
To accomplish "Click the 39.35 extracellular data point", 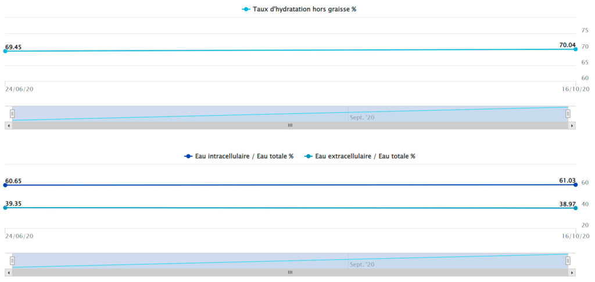I will coord(5,208).
